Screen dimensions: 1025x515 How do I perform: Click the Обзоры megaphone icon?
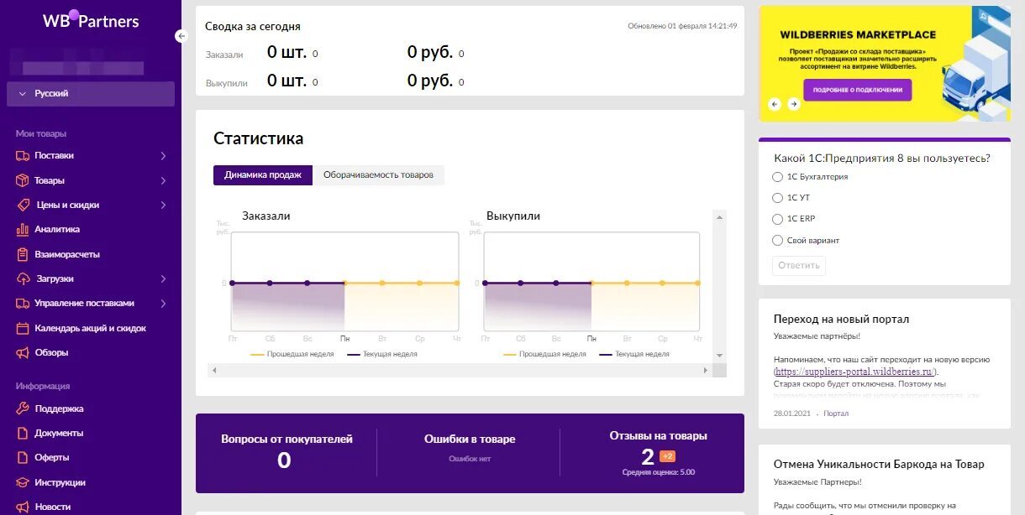pyautogui.click(x=22, y=352)
